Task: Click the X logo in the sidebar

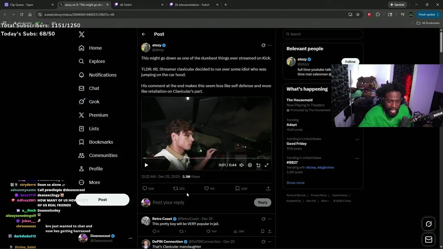Action: pos(82,34)
